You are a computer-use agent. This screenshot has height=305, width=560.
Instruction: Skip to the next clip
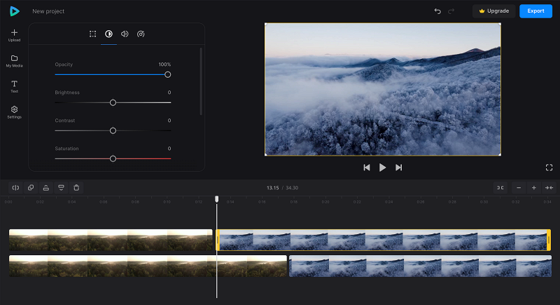(398, 168)
